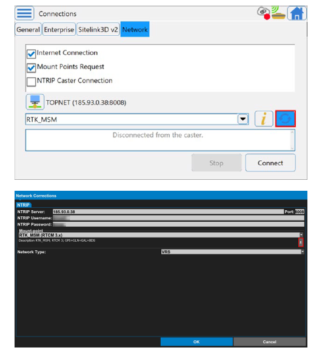Enable NTRIP Caster Connection checkbox

(31, 82)
